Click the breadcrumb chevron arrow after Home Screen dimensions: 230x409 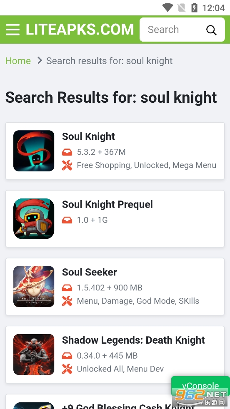click(40, 60)
